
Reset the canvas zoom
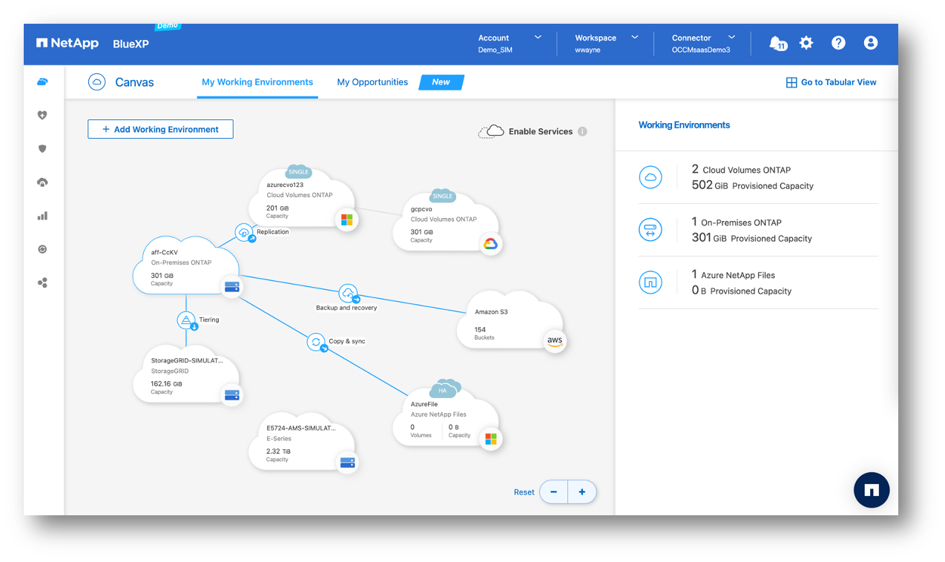pos(524,492)
